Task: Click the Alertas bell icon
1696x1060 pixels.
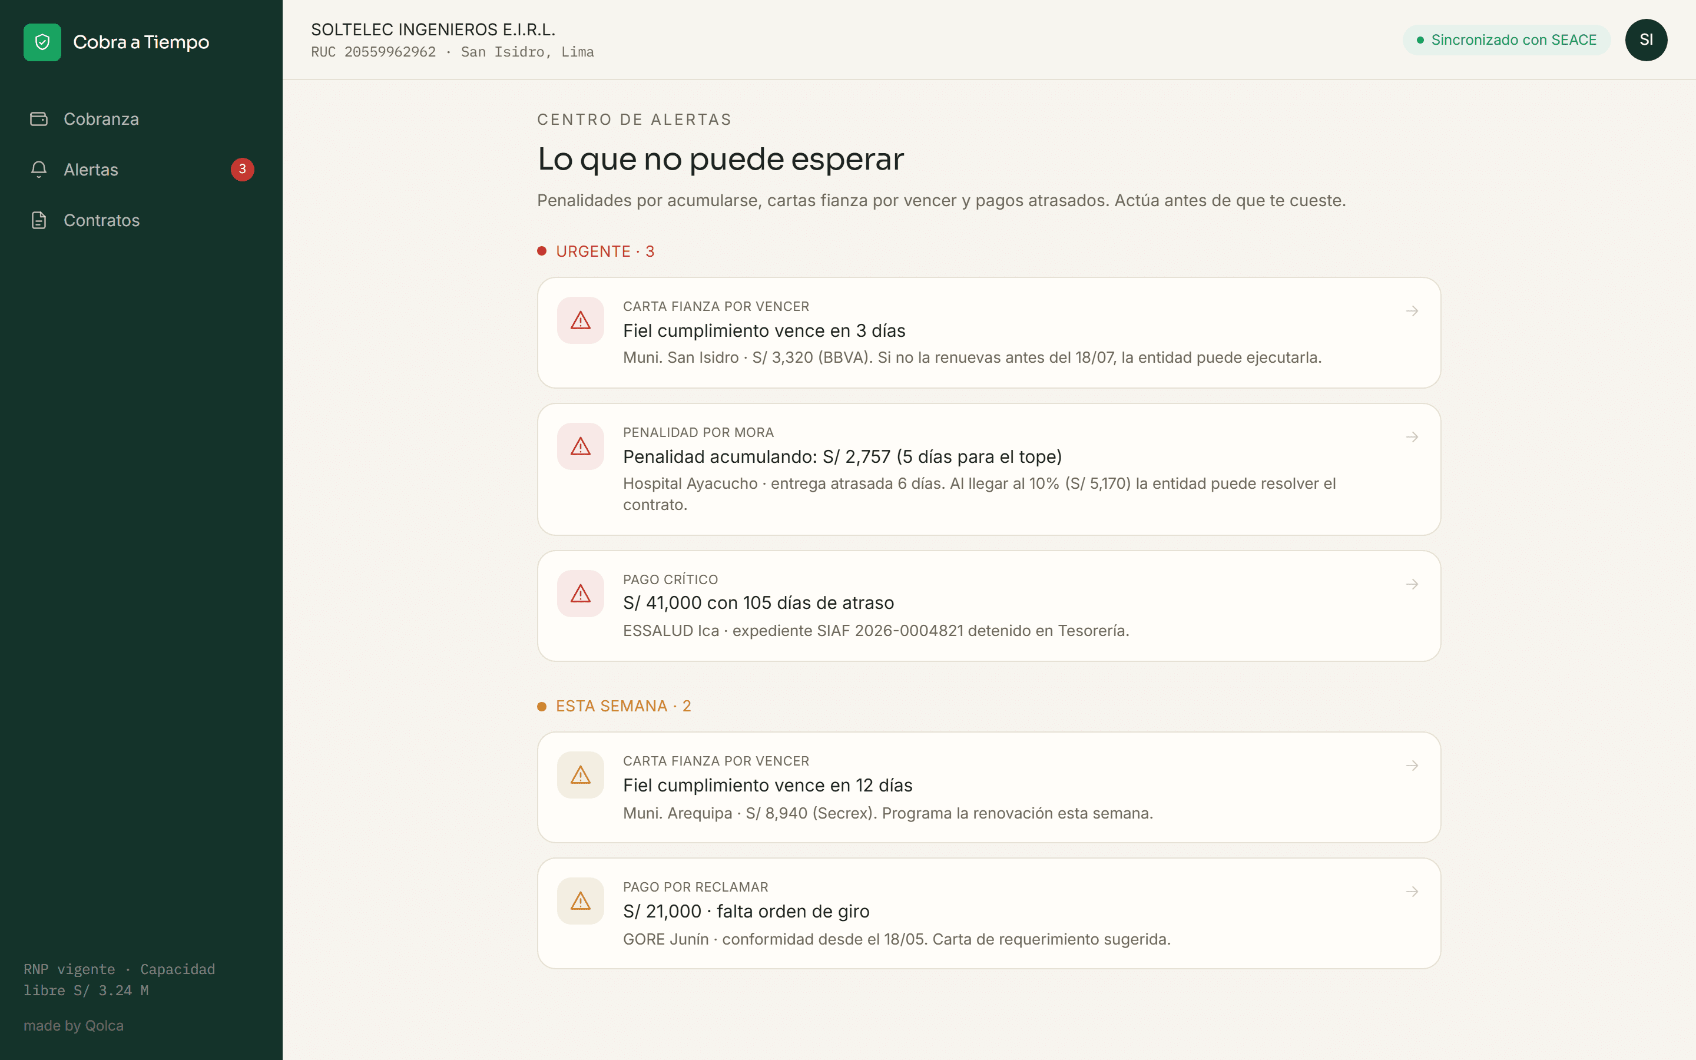Action: click(38, 170)
